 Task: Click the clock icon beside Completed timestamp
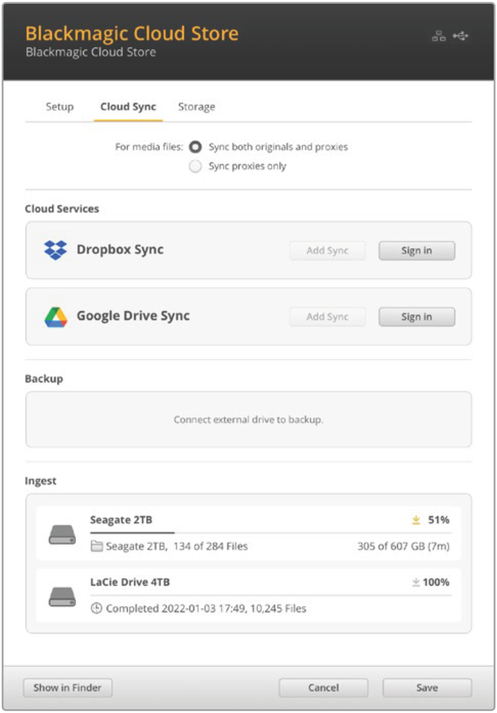click(x=96, y=608)
